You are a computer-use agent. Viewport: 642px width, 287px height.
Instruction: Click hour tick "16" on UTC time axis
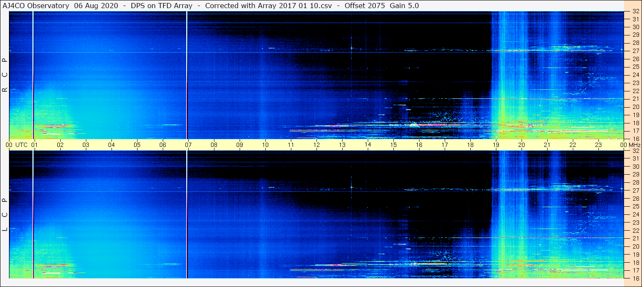[419, 145]
